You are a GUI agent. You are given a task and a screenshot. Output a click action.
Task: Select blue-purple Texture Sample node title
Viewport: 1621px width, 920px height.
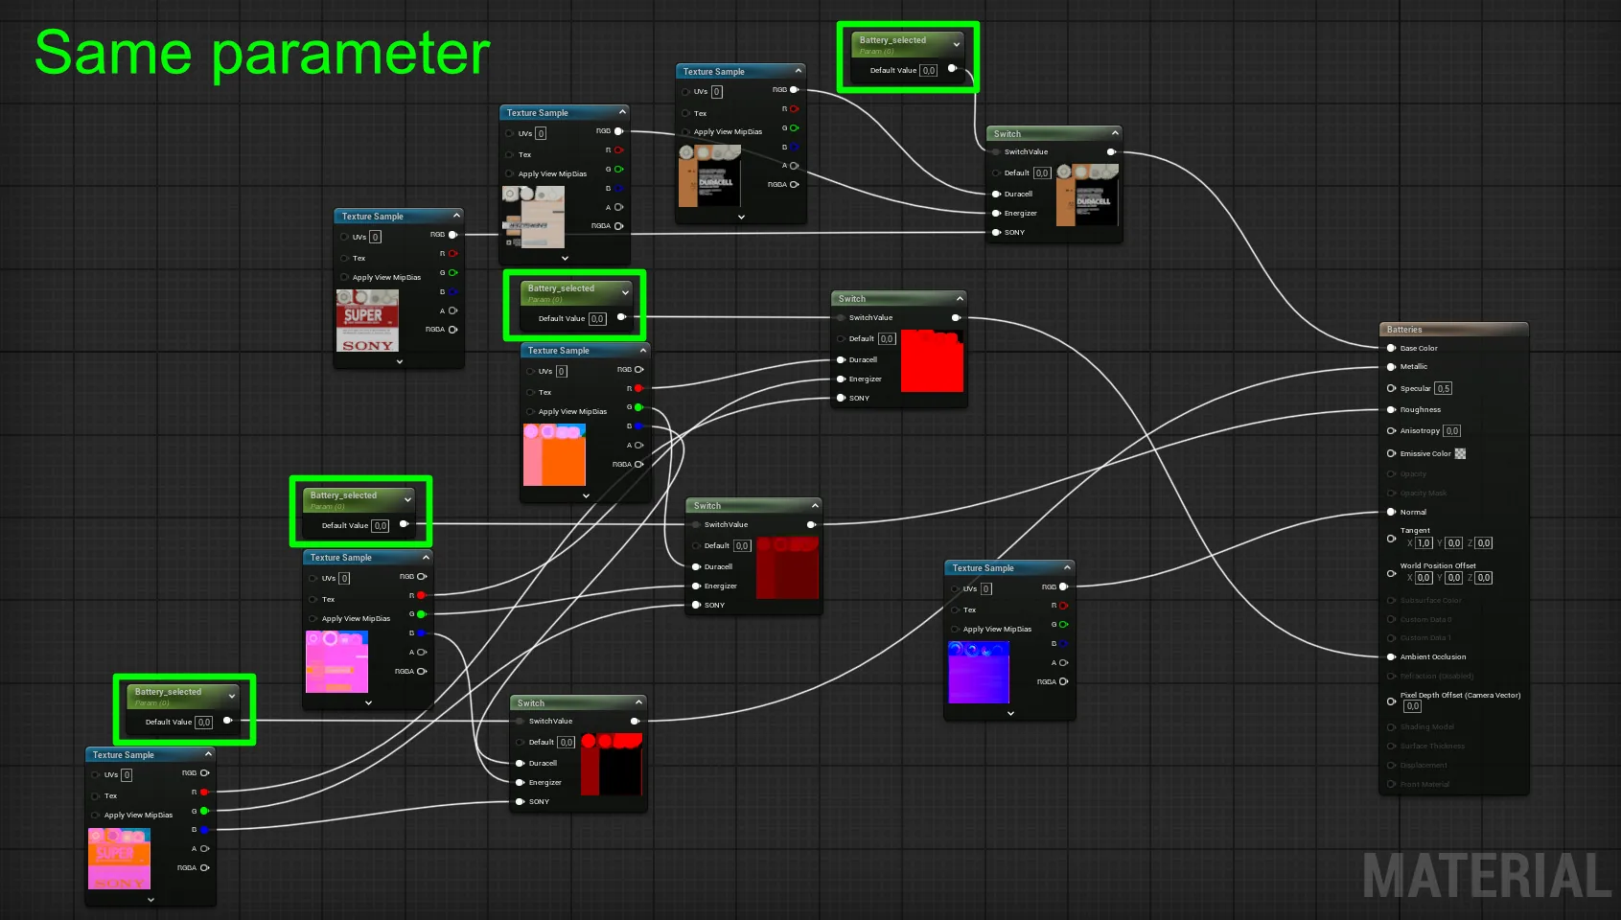point(983,568)
